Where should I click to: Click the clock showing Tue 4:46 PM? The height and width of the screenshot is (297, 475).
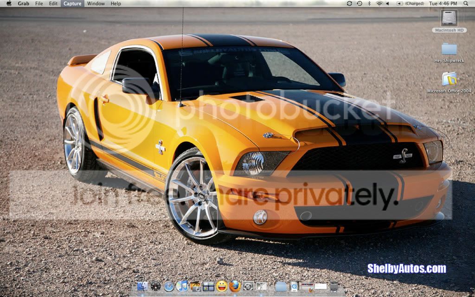[443, 4]
